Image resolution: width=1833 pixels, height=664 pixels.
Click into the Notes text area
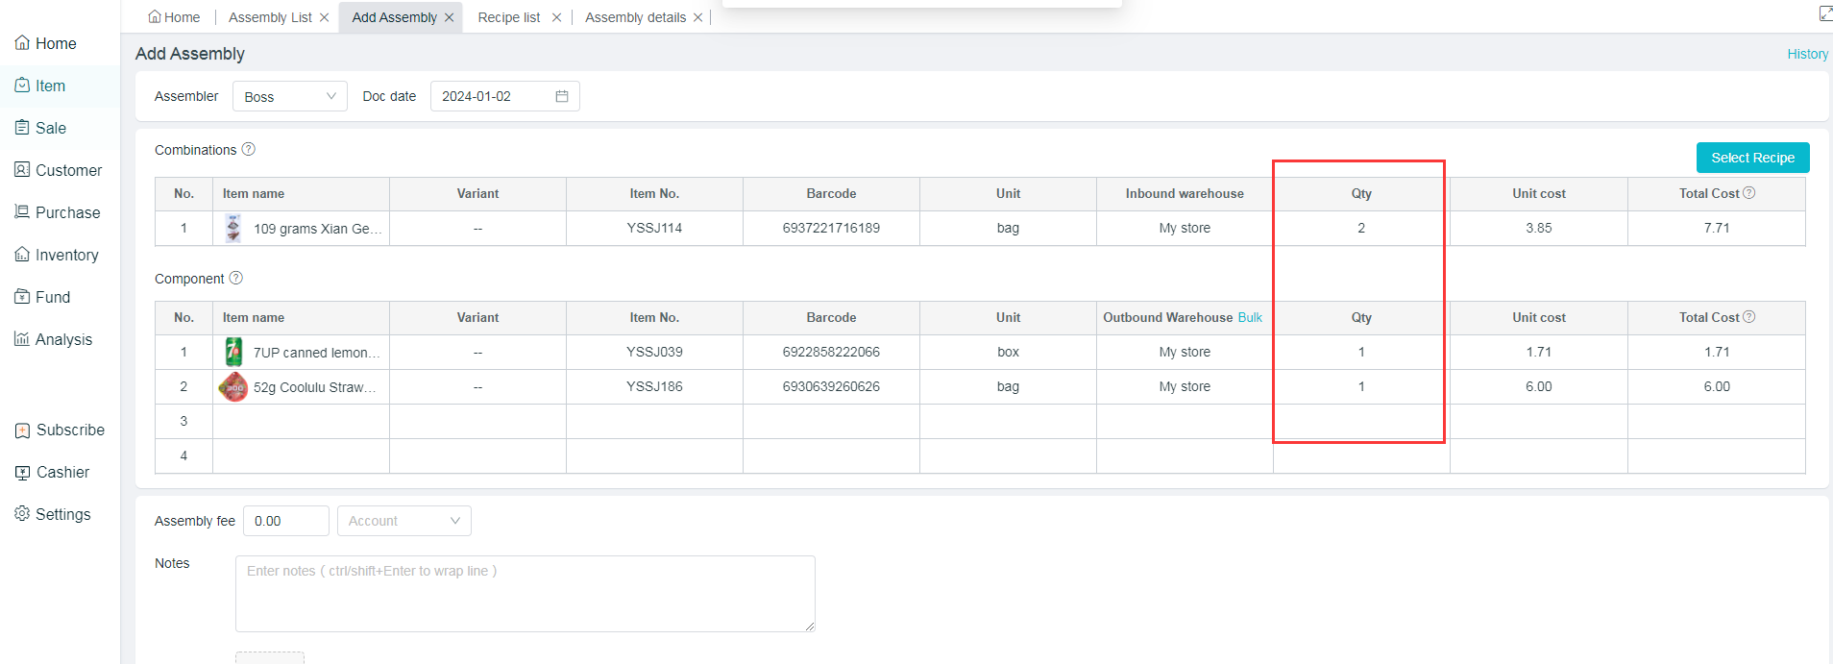[525, 593]
